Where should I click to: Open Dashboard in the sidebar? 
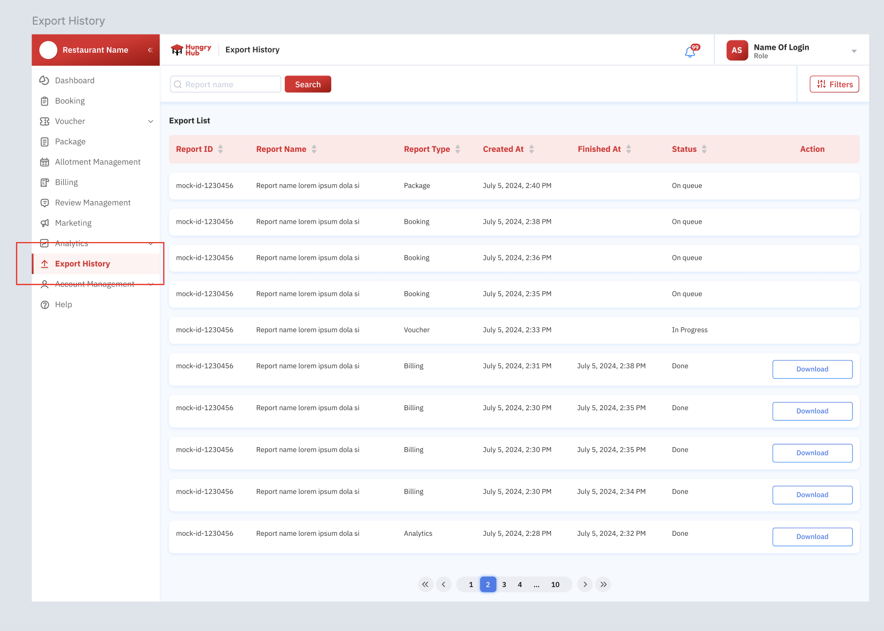(x=74, y=80)
